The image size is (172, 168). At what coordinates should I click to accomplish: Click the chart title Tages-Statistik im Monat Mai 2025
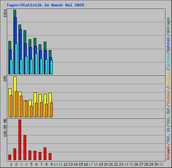45,5
